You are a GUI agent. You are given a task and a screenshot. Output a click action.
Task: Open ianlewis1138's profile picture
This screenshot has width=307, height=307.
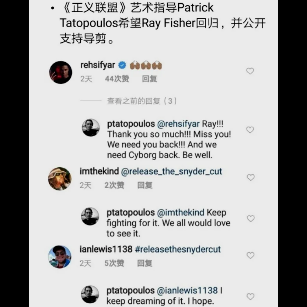[60, 257]
